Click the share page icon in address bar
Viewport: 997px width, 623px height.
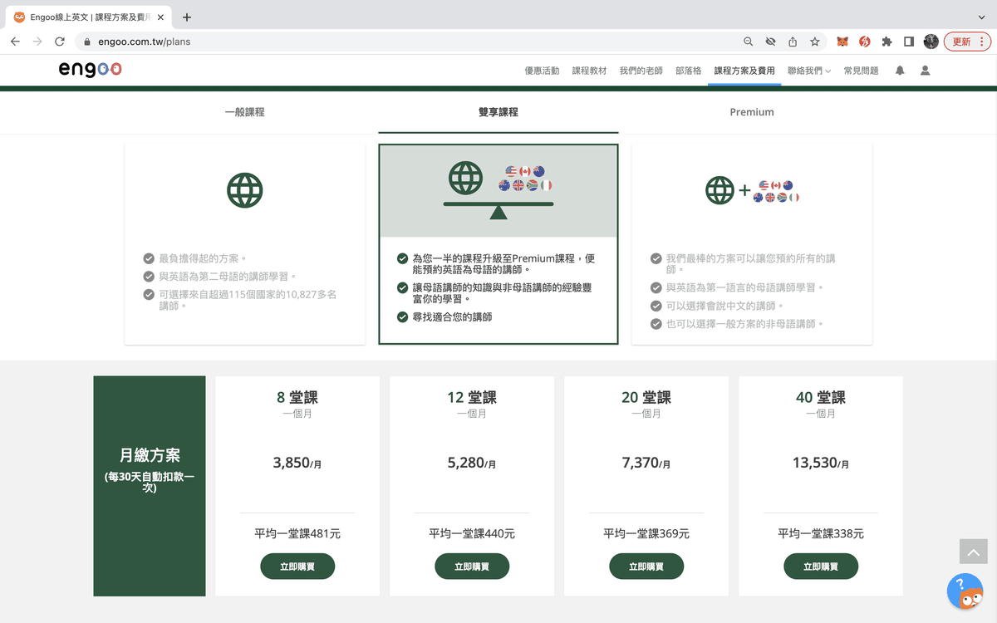coord(793,42)
